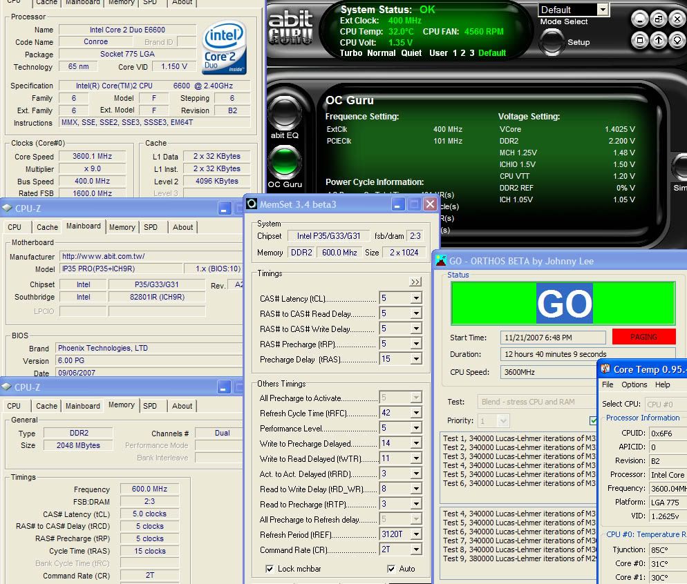
Task: Click the VCore 1.4025 V value
Action: point(619,130)
